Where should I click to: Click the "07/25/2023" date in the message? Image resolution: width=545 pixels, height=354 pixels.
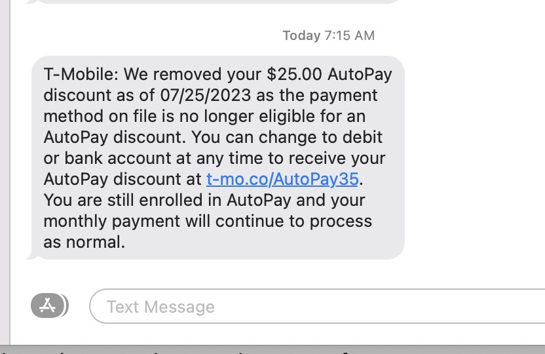[205, 94]
